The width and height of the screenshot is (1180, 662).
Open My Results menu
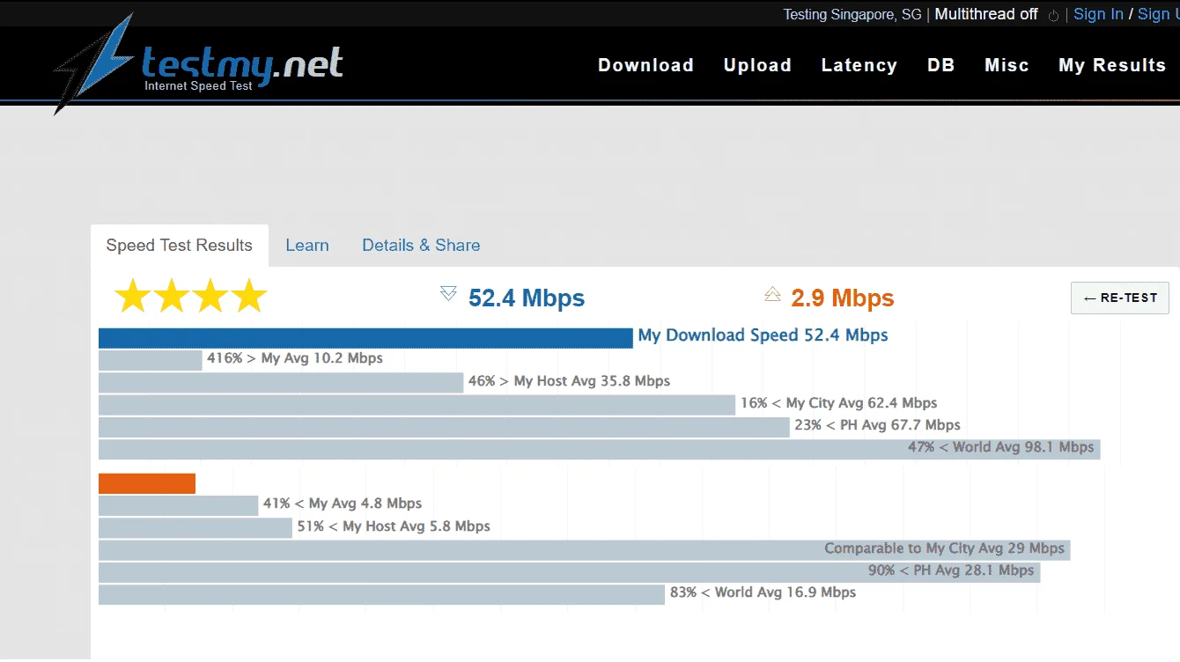1112,65
